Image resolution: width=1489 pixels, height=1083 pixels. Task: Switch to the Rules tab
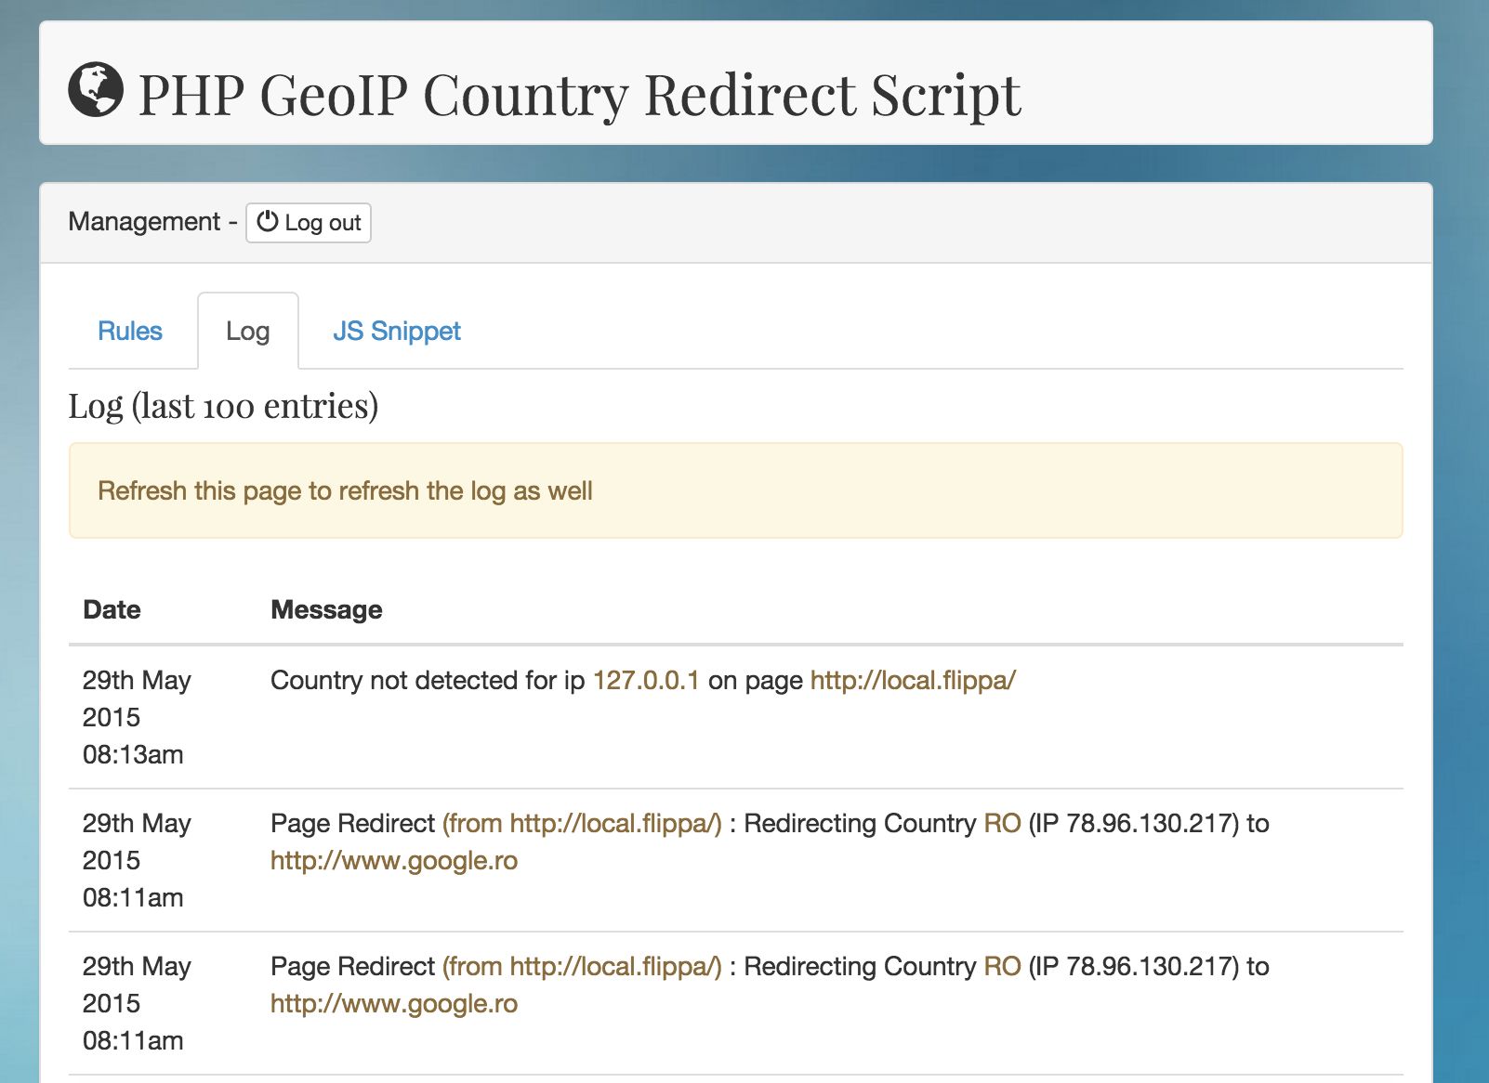(x=130, y=332)
